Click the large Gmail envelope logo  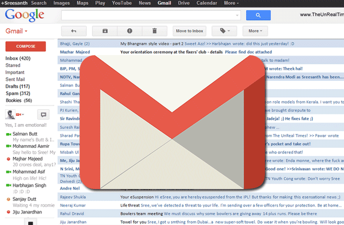pyautogui.click(x=172, y=122)
